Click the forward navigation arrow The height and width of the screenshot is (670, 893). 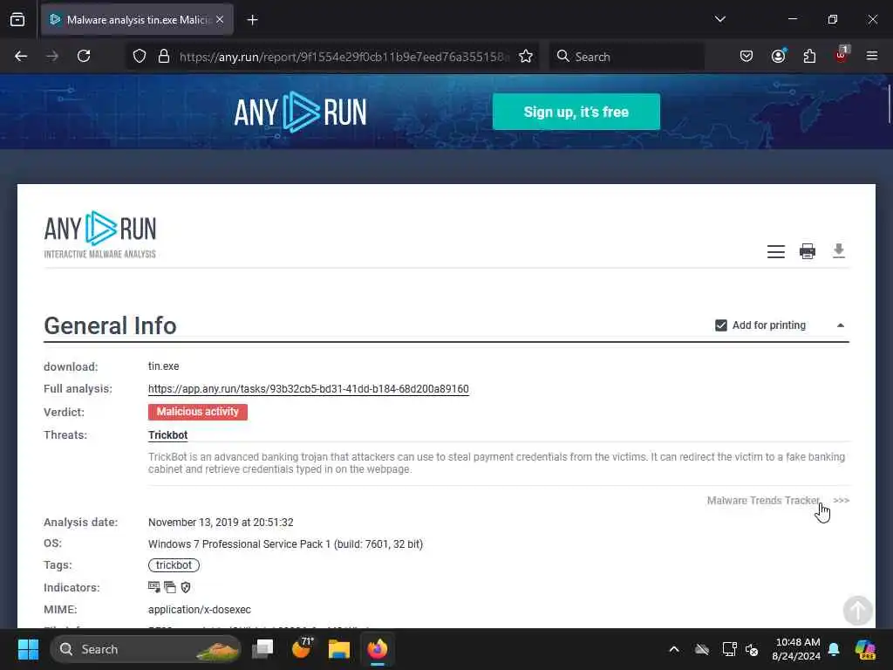(x=52, y=56)
